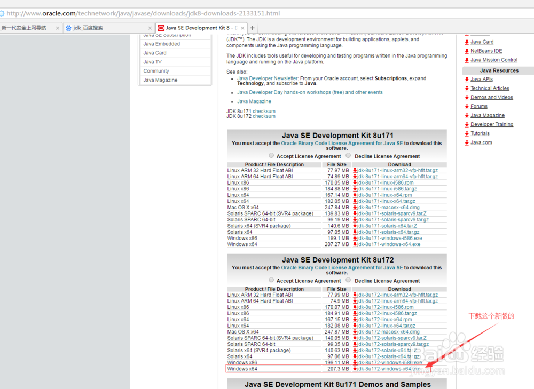Click download icon for jdk-8u172-linux-x64.tar.gz
The width and height of the screenshot is (534, 389).
[x=355, y=326]
